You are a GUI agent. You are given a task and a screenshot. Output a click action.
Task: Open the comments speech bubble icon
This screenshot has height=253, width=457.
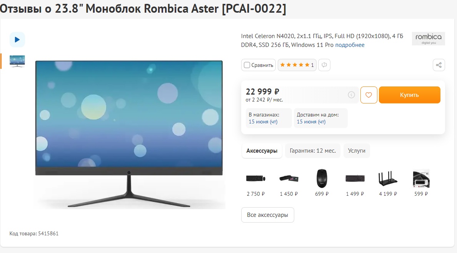point(324,65)
